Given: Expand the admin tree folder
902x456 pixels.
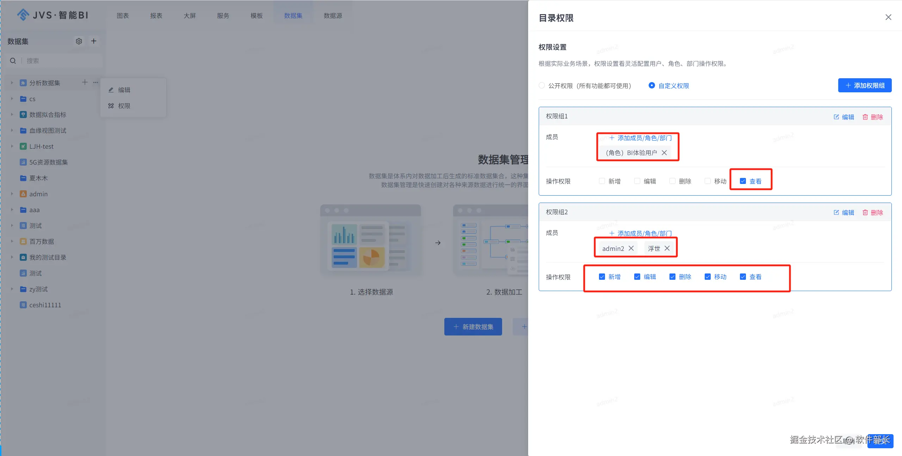Looking at the screenshot, I should [x=12, y=194].
